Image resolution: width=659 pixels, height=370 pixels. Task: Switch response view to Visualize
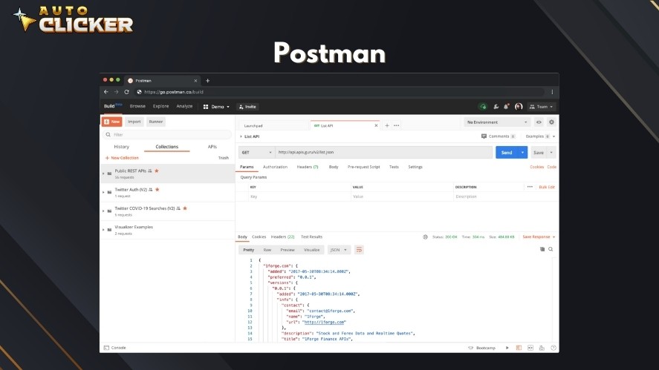click(311, 250)
